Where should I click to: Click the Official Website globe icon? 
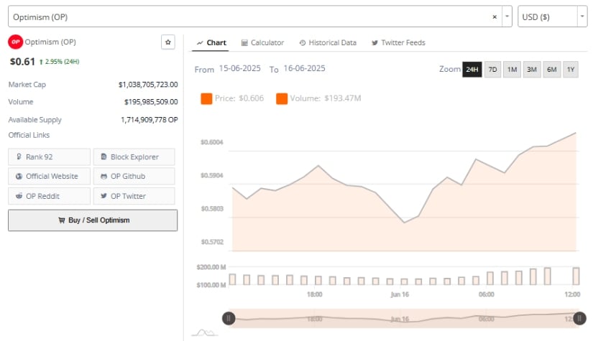(x=19, y=176)
